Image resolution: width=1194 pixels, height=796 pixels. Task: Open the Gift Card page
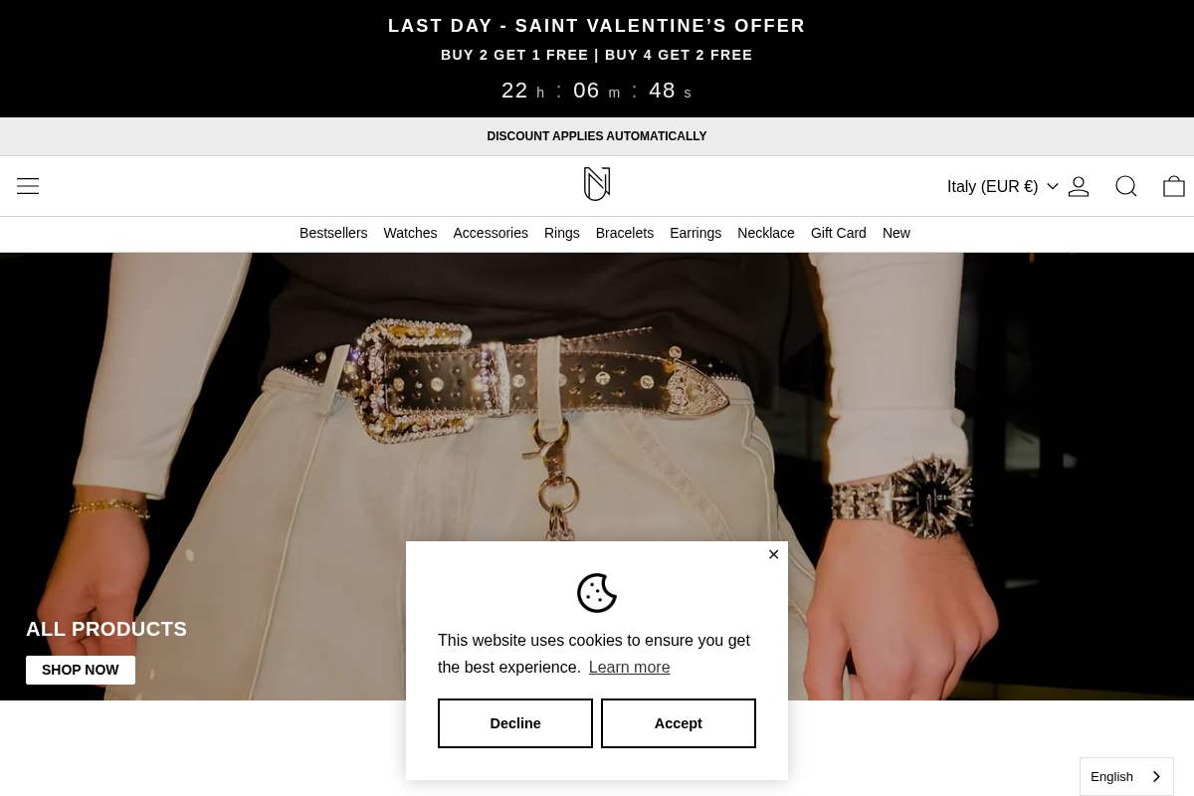coord(839,233)
